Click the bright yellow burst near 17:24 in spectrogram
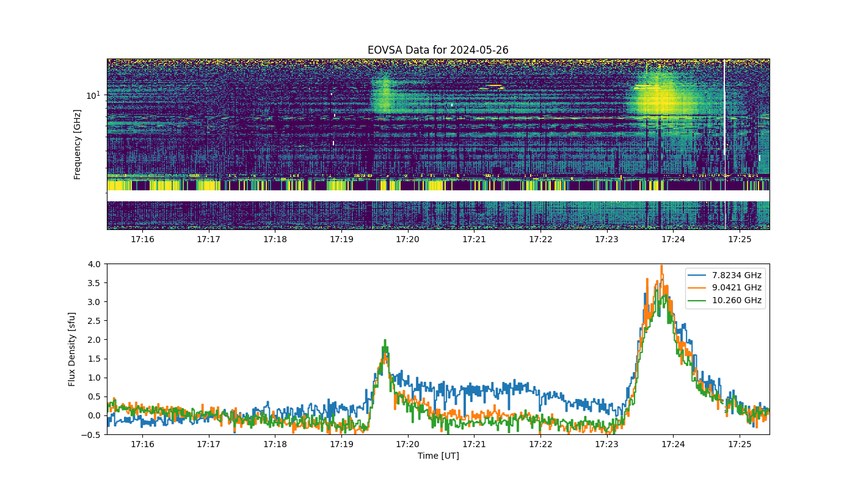The image size is (855, 488). 660,98
